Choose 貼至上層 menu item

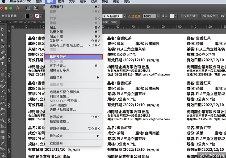[x=73, y=32]
